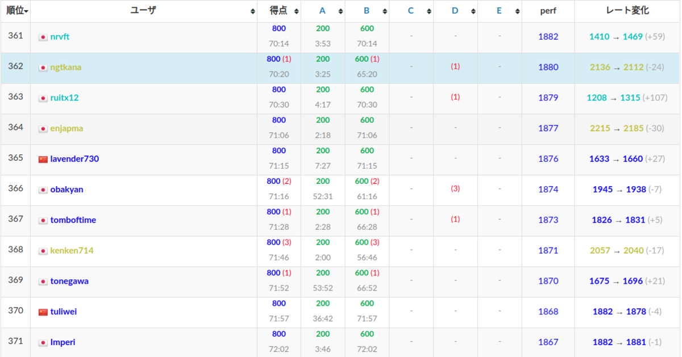Sort by the ユーザ column header

(x=143, y=11)
